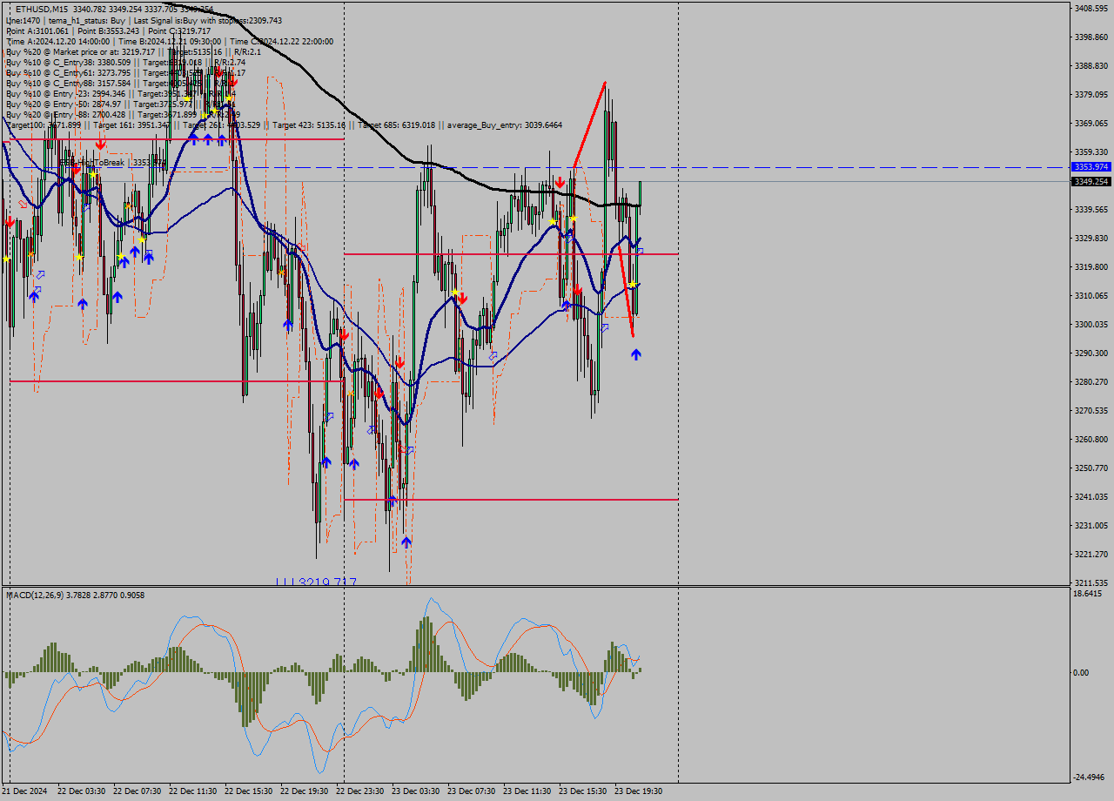Click the '23 Dec 19:30' time label

(x=639, y=791)
